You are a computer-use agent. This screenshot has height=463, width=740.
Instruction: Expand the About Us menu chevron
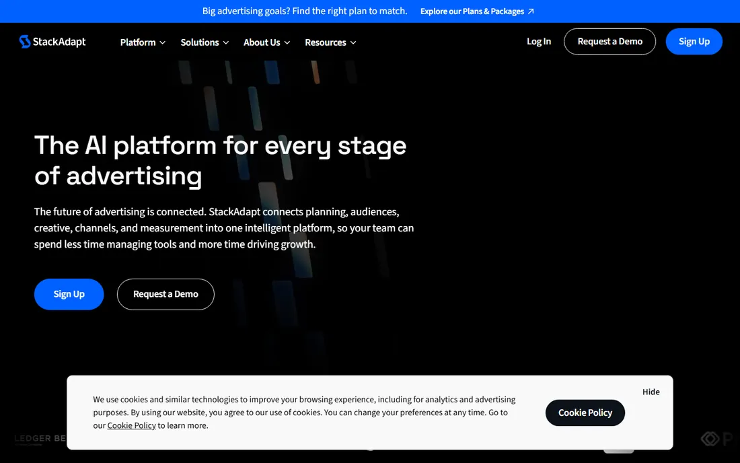[x=287, y=42]
